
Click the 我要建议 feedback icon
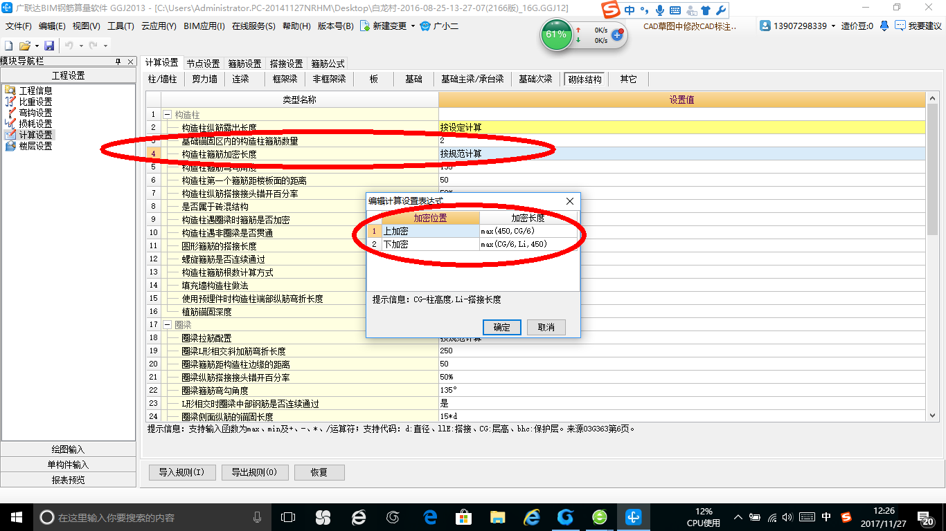(x=900, y=26)
